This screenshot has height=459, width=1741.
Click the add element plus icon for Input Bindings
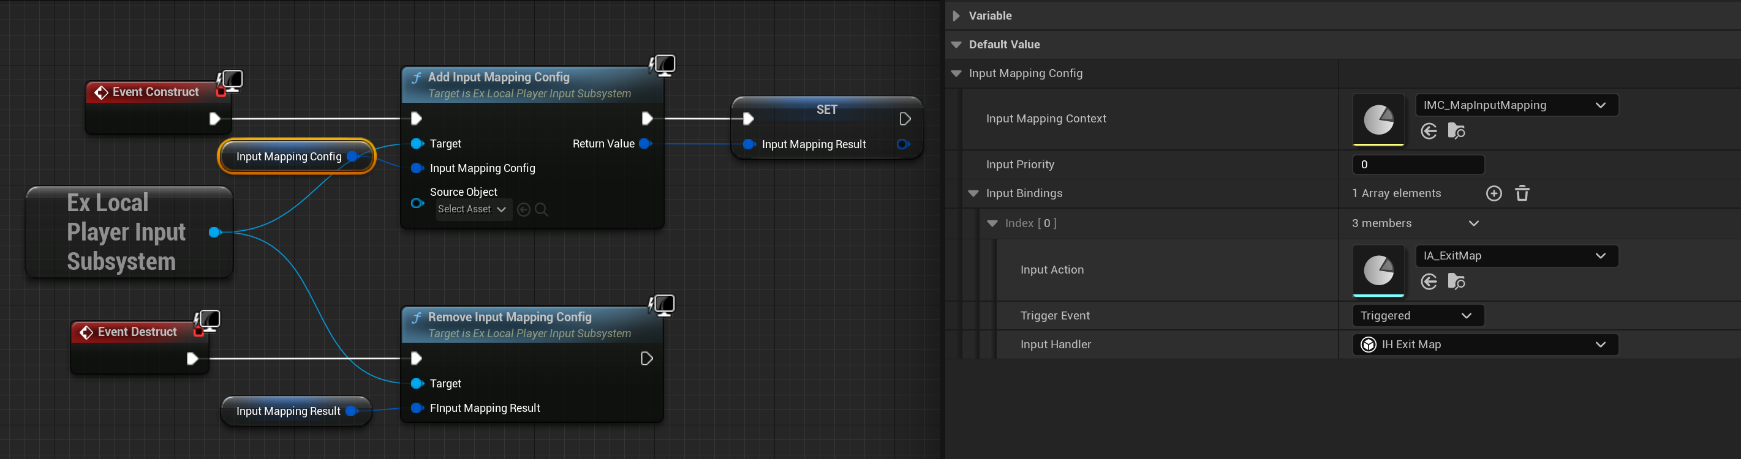[x=1494, y=194]
